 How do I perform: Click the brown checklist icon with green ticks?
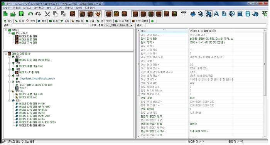[174, 14]
